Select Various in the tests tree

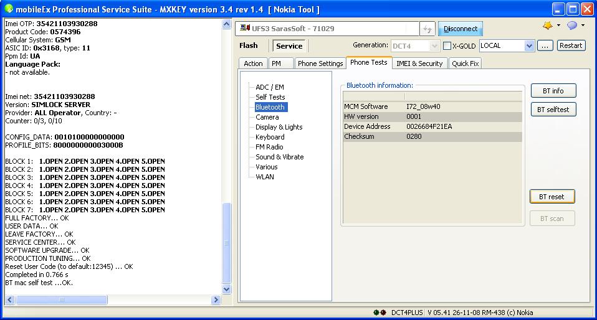tap(267, 166)
